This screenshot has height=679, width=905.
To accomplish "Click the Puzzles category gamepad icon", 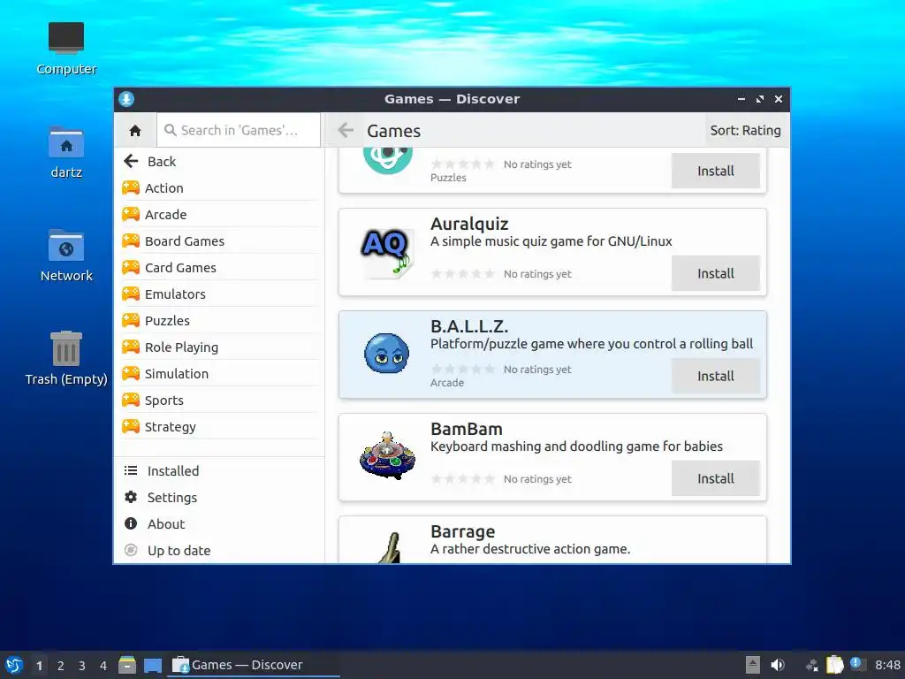I will 131,320.
